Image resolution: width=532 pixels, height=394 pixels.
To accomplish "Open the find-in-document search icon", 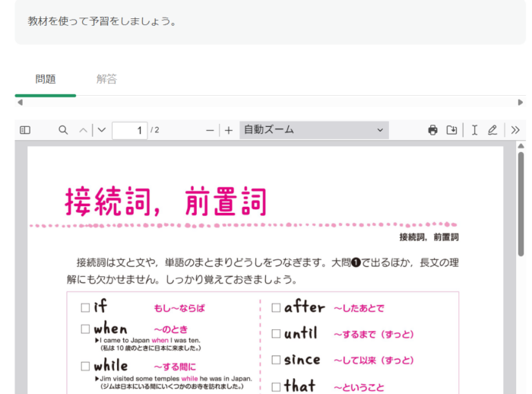I will click(63, 130).
